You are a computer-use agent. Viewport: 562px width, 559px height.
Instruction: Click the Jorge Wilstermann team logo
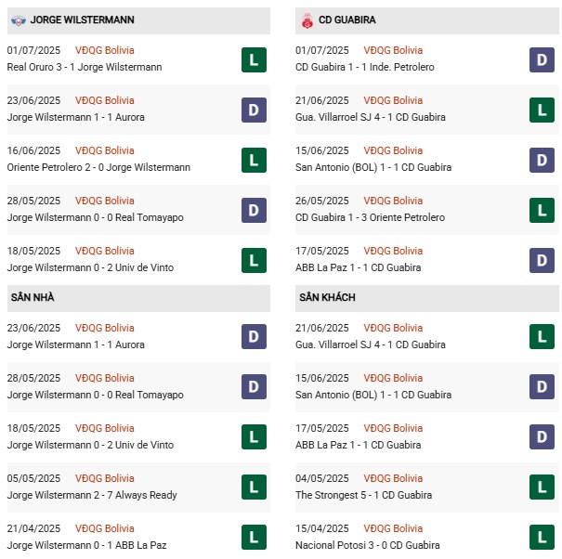pos(17,19)
